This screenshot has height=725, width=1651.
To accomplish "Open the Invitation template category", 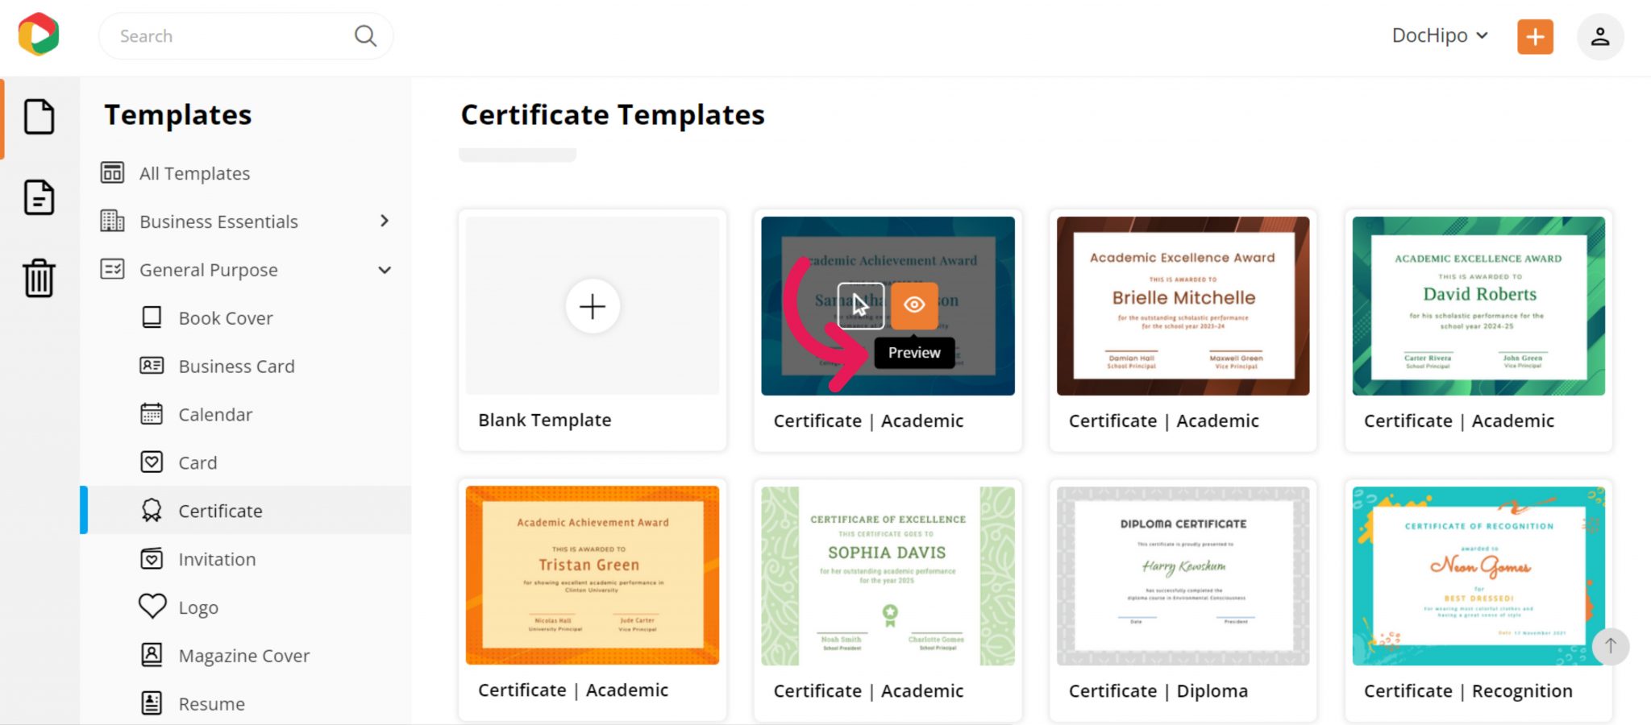I will 217,559.
